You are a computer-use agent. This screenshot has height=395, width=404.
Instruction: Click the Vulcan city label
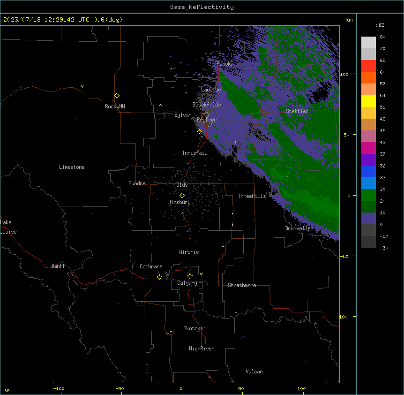[254, 372]
